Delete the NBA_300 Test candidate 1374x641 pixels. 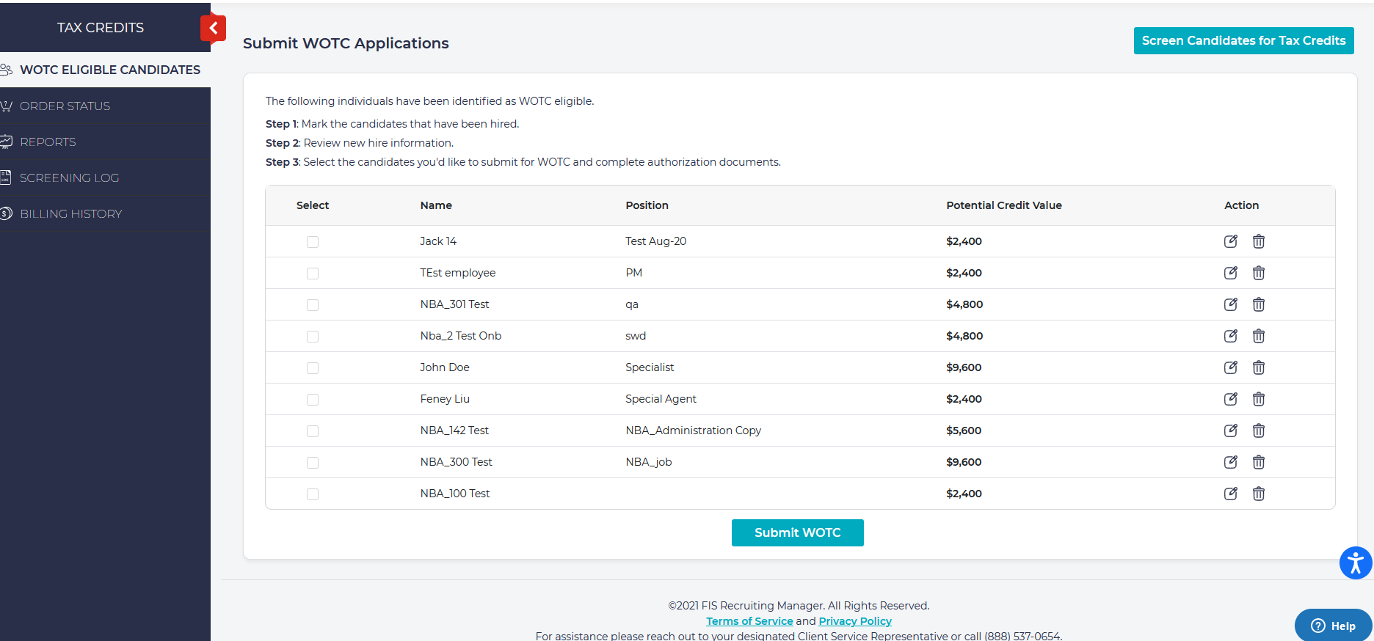tap(1259, 462)
